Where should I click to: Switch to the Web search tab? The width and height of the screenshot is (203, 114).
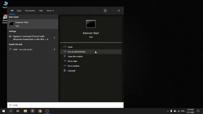click(x=41, y=10)
